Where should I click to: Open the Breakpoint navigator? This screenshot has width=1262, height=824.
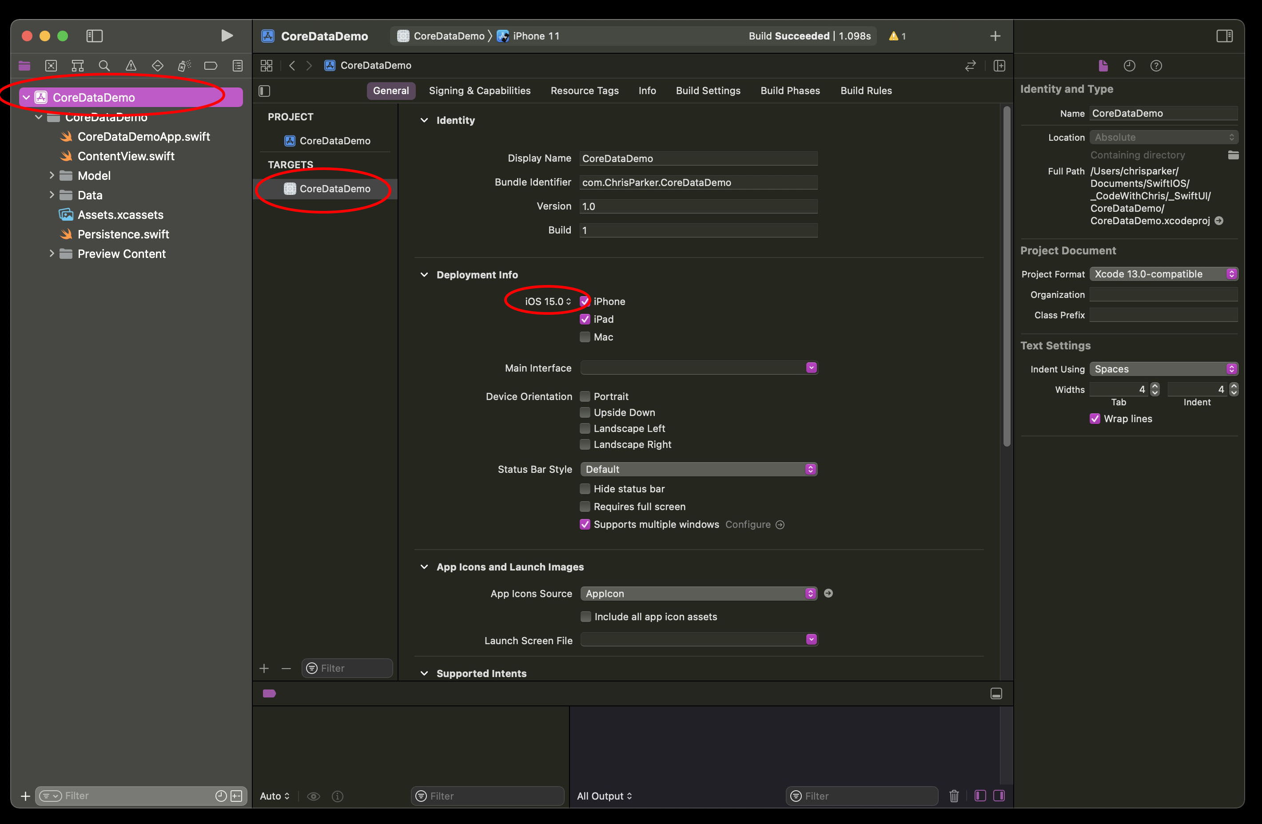point(211,66)
